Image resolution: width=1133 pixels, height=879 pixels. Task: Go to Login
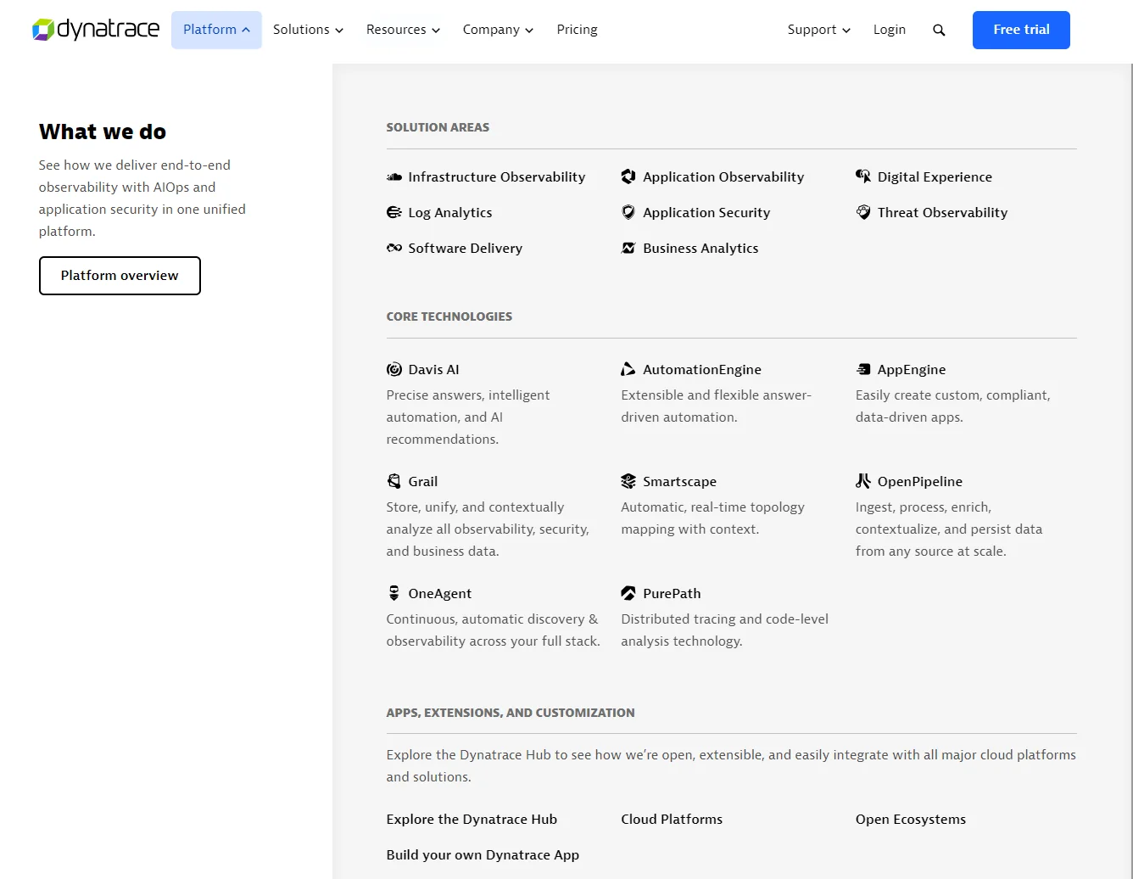pos(890,30)
